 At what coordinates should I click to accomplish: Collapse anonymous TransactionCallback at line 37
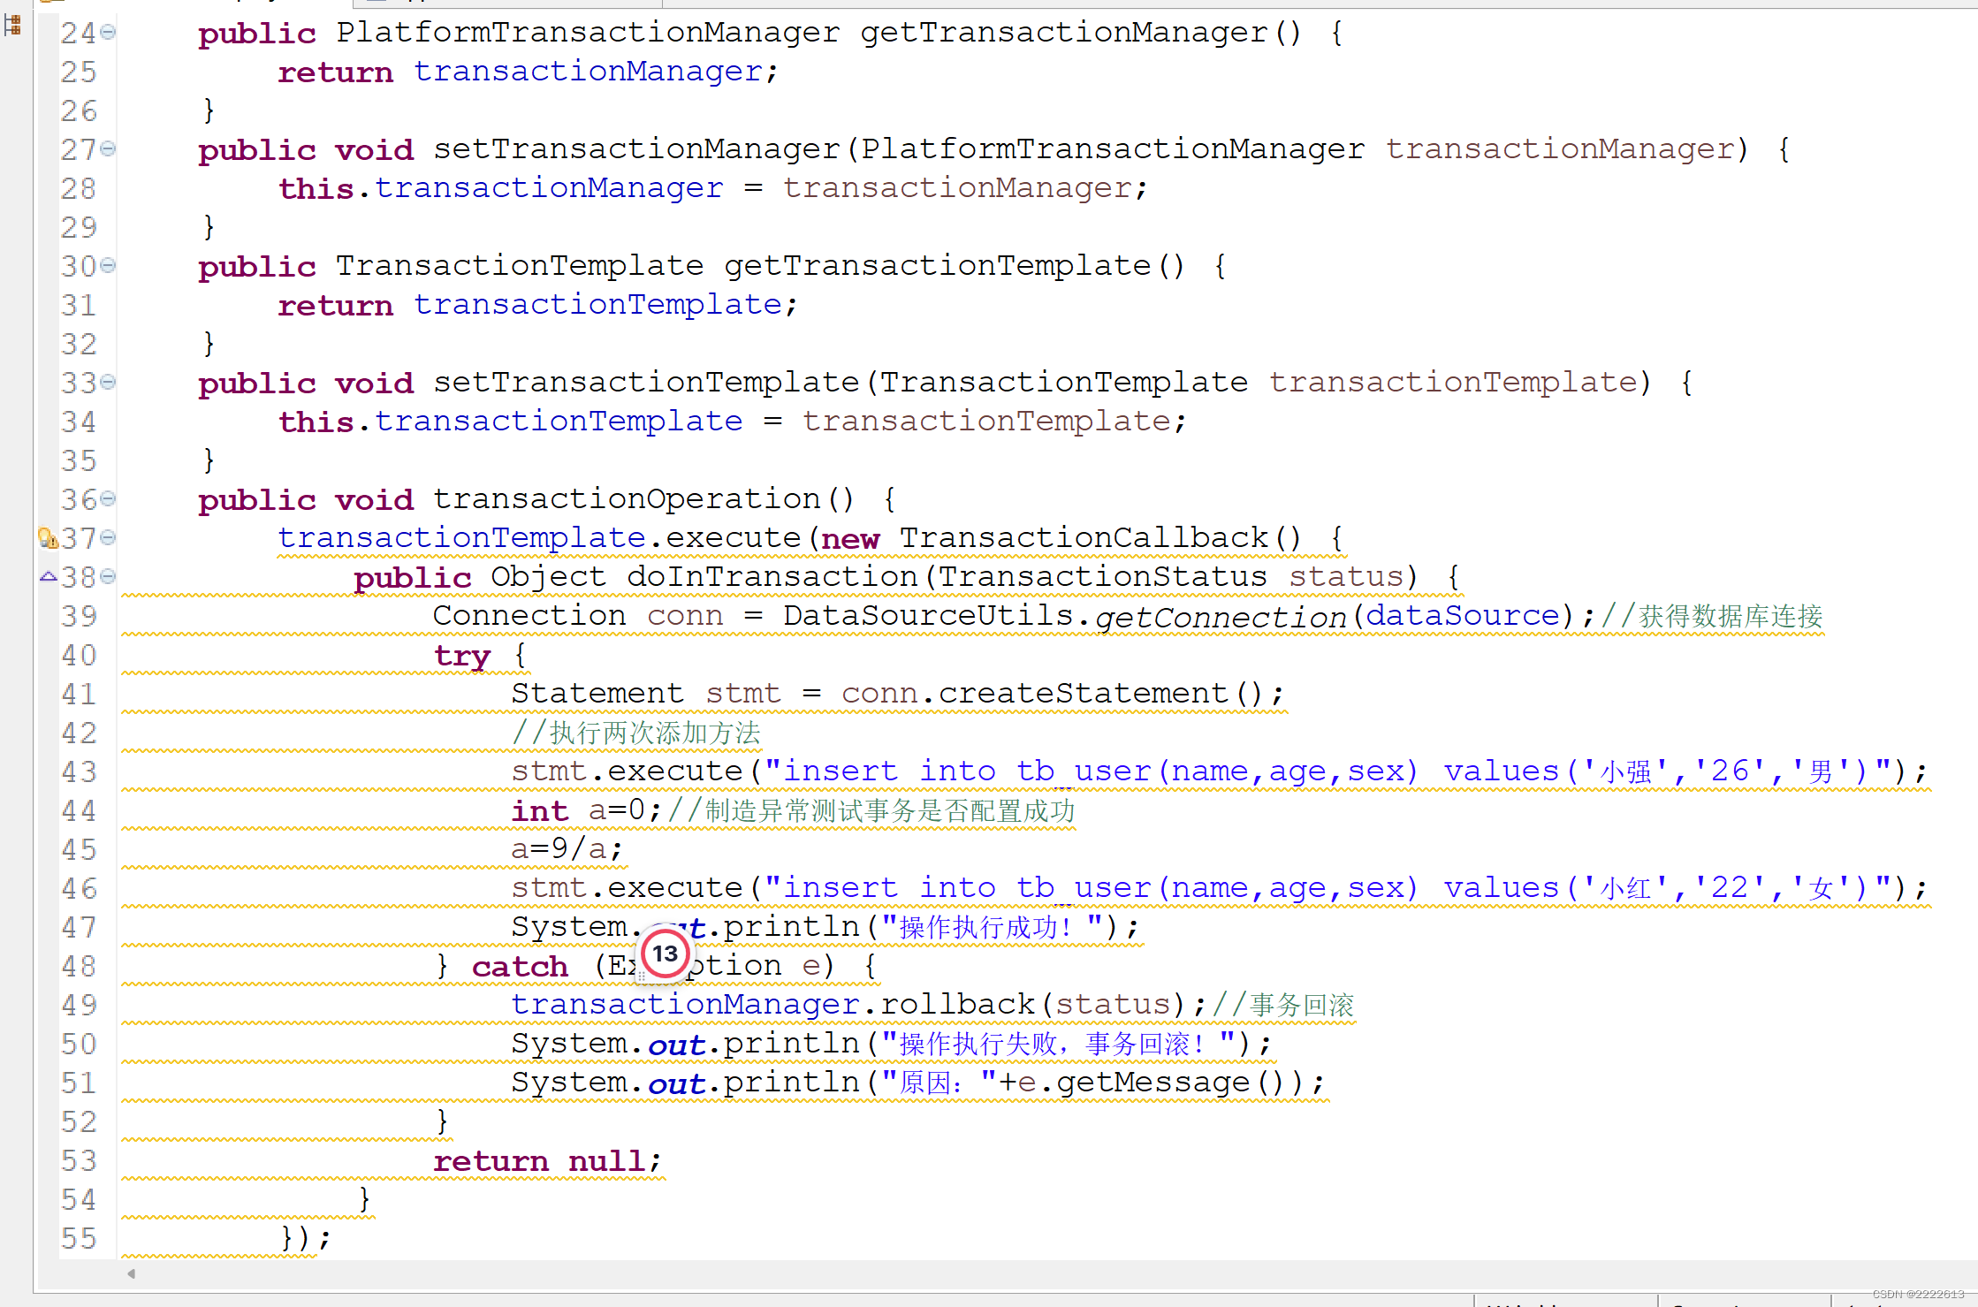click(108, 538)
